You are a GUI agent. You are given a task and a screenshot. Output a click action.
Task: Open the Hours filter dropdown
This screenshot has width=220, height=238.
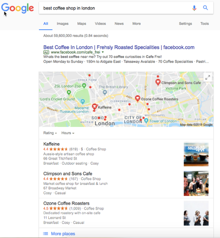[x=68, y=133]
